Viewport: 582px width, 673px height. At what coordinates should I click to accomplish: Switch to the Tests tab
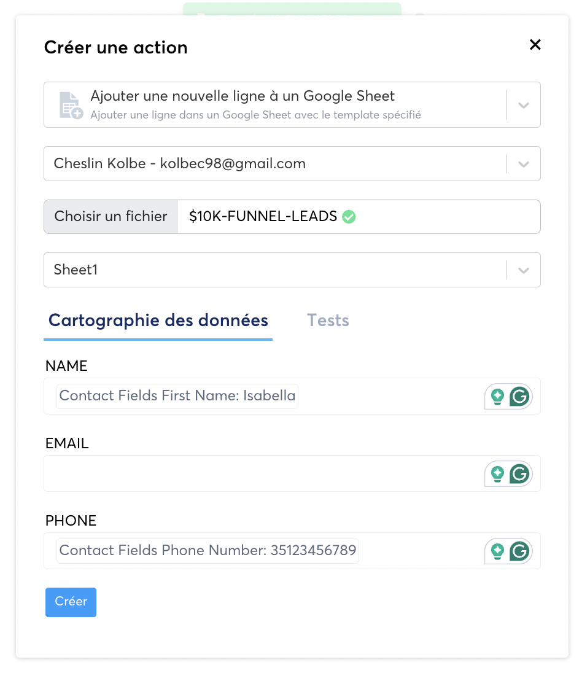328,321
